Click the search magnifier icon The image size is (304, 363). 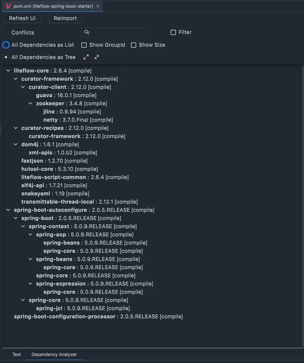87,32
